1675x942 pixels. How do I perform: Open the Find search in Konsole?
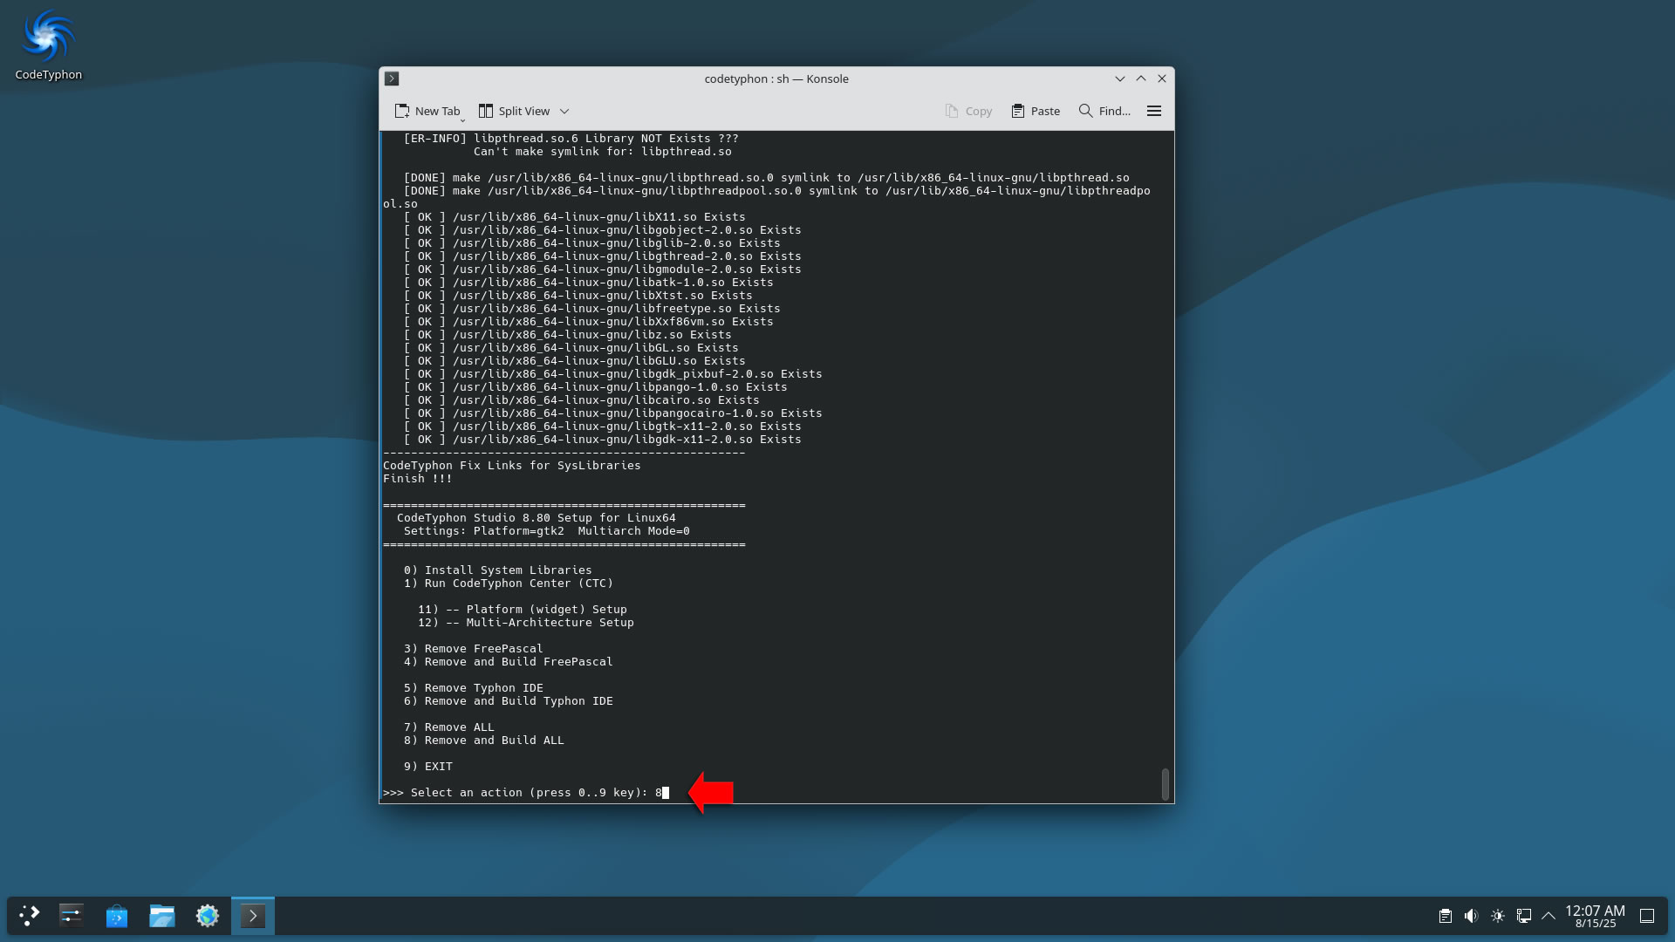[1104, 111]
